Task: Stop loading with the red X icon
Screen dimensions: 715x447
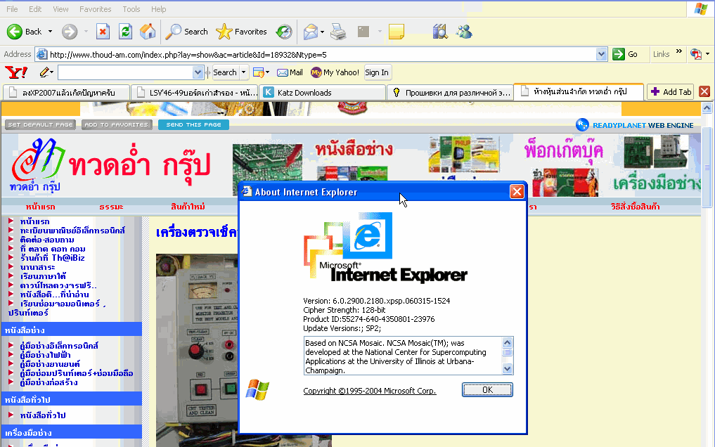Action: click(x=103, y=32)
